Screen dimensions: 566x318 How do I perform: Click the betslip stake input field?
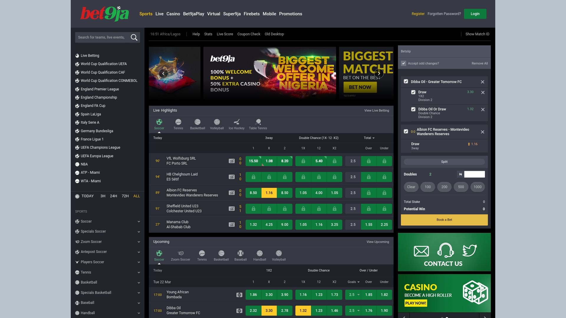474,174
